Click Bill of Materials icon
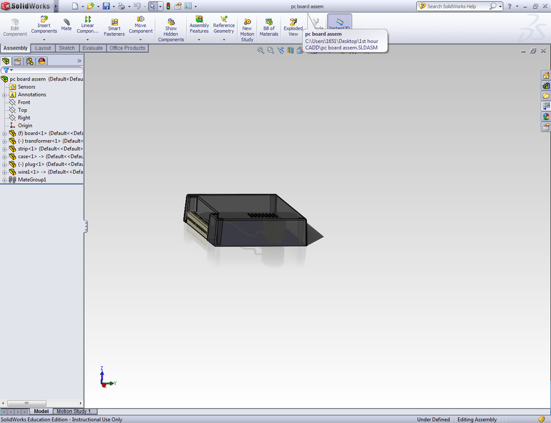This screenshot has height=423, width=551. point(269,26)
